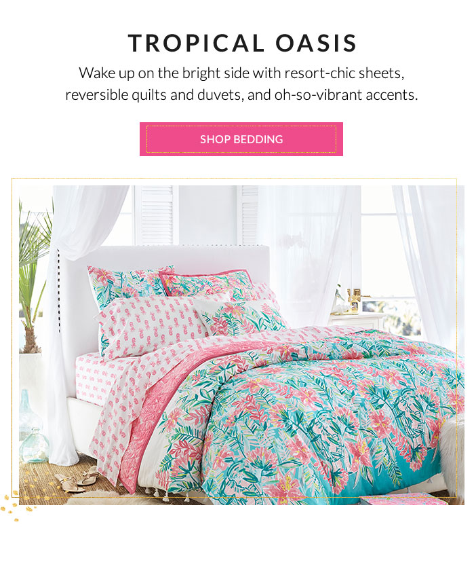The width and height of the screenshot is (476, 571).
Task: Click the gold ornament on the nightstand
Action: click(x=354, y=300)
